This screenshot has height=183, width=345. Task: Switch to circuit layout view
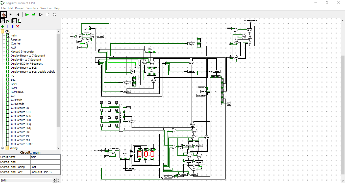[x=15, y=21]
